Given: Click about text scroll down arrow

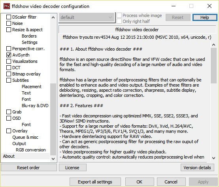Looking at the screenshot, I should tap(213, 158).
